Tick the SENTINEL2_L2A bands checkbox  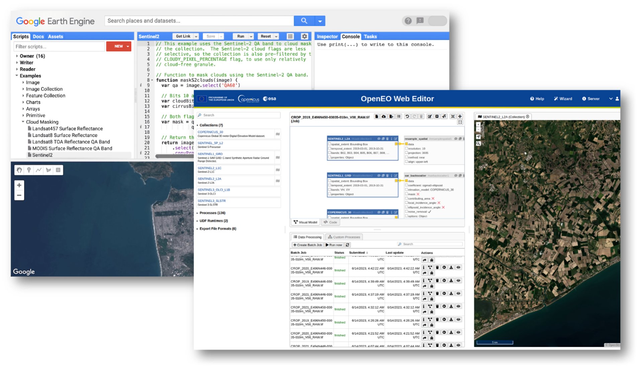(x=329, y=153)
